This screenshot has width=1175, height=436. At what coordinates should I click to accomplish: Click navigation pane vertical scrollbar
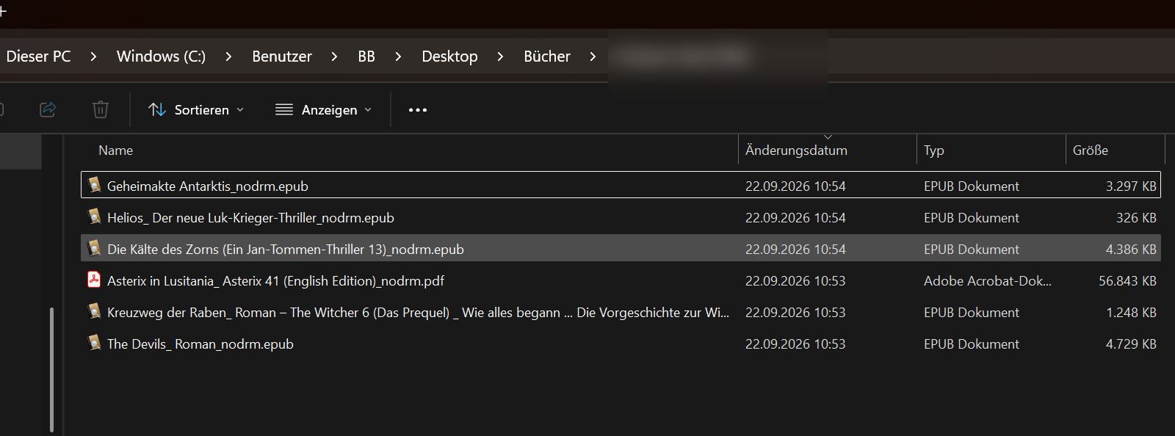click(x=51, y=370)
